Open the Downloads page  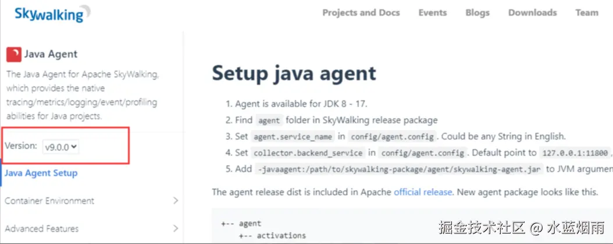533,13
